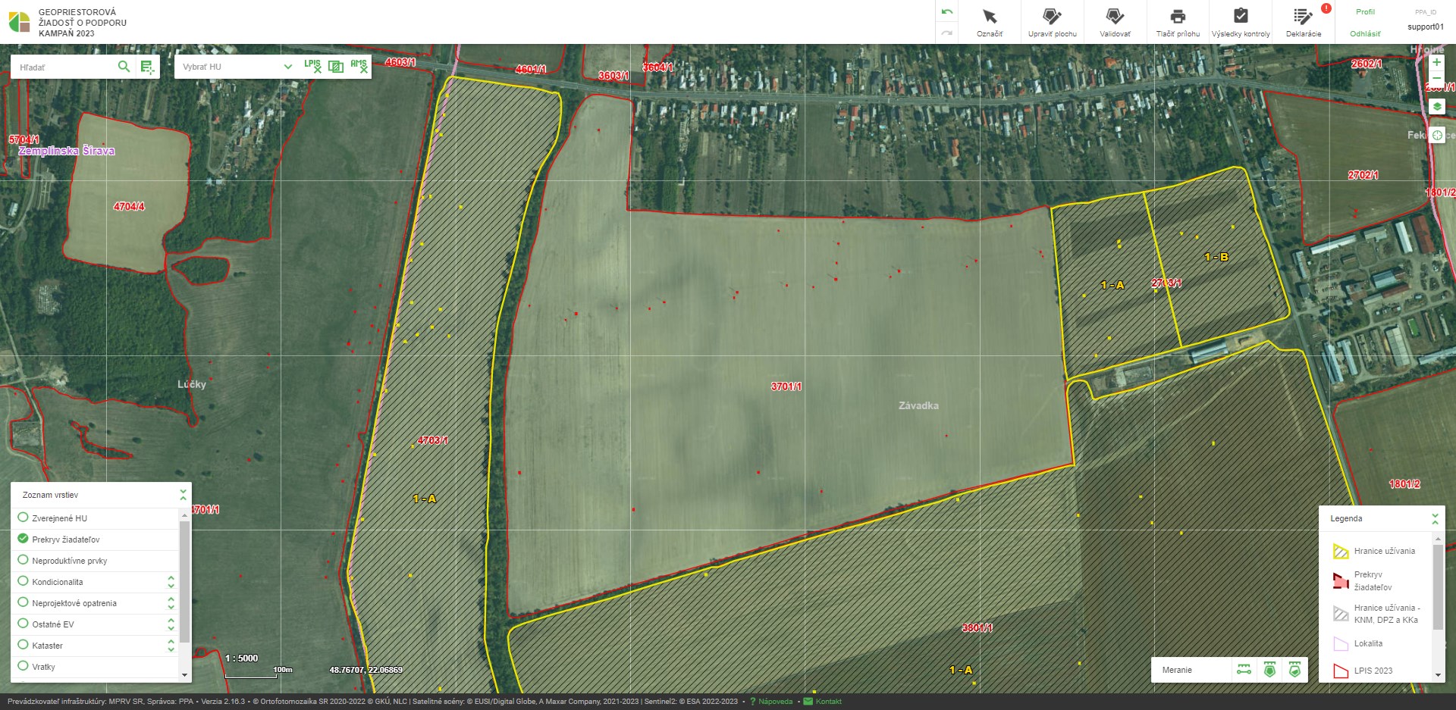Image resolution: width=1456 pixels, height=710 pixels.
Task: Enable the Neprojektové opatrenia layer
Action: pyautogui.click(x=23, y=602)
